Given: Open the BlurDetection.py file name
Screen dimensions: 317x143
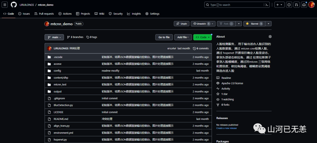Looking at the screenshot, I should 63,105.
